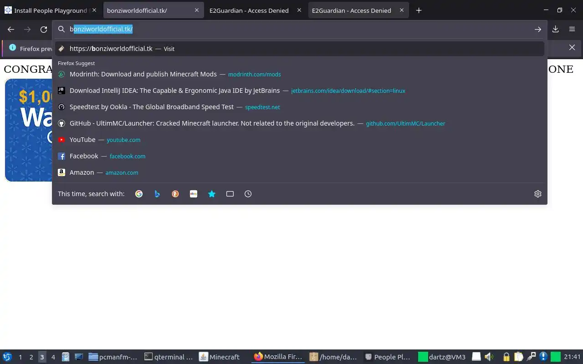Click the prize banner image on page
Screen dimensions: 583x364
[x=29, y=130]
